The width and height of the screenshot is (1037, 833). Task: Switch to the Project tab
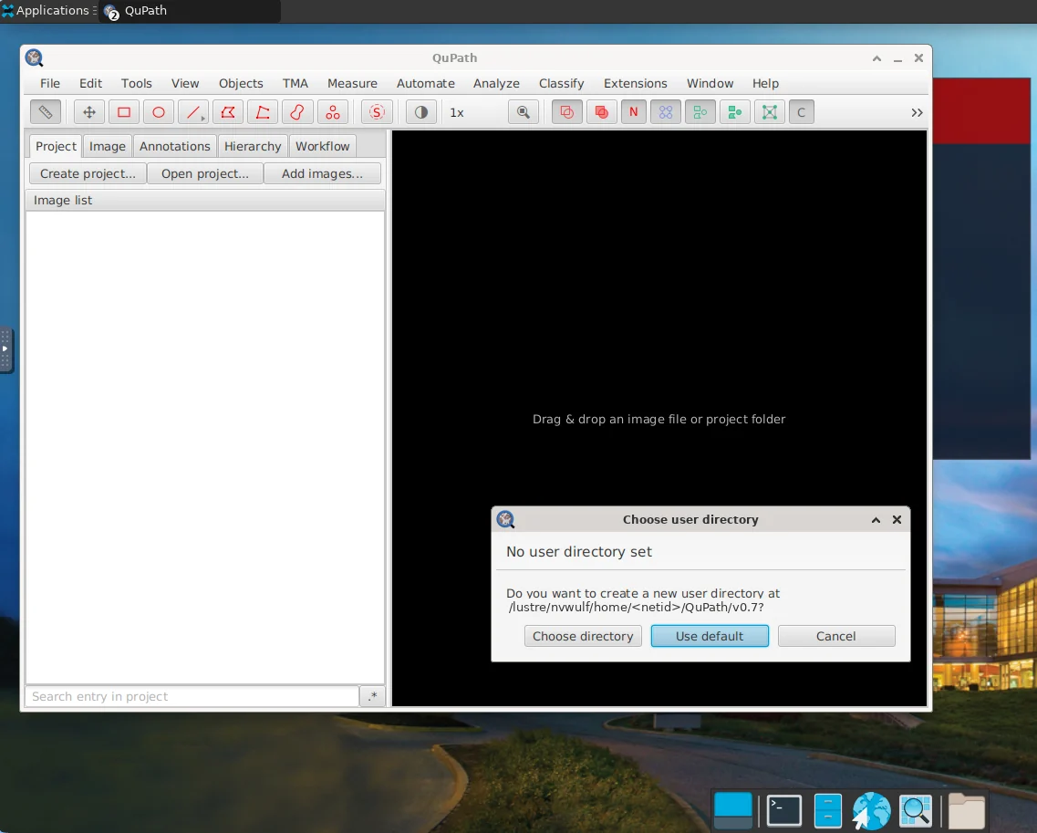pos(56,146)
